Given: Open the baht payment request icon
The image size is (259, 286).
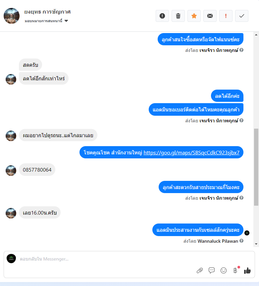Looking at the screenshot, I should 235,270.
